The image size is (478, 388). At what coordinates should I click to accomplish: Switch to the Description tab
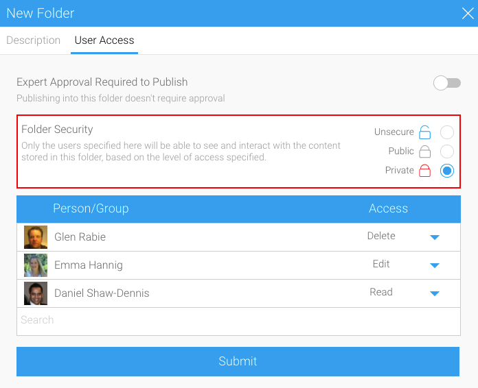(x=34, y=40)
